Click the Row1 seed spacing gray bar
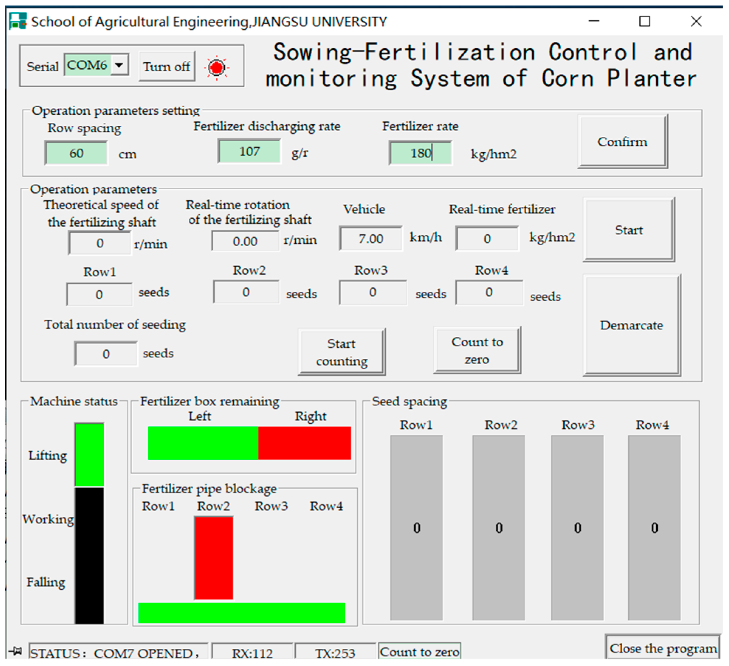 pos(416,527)
